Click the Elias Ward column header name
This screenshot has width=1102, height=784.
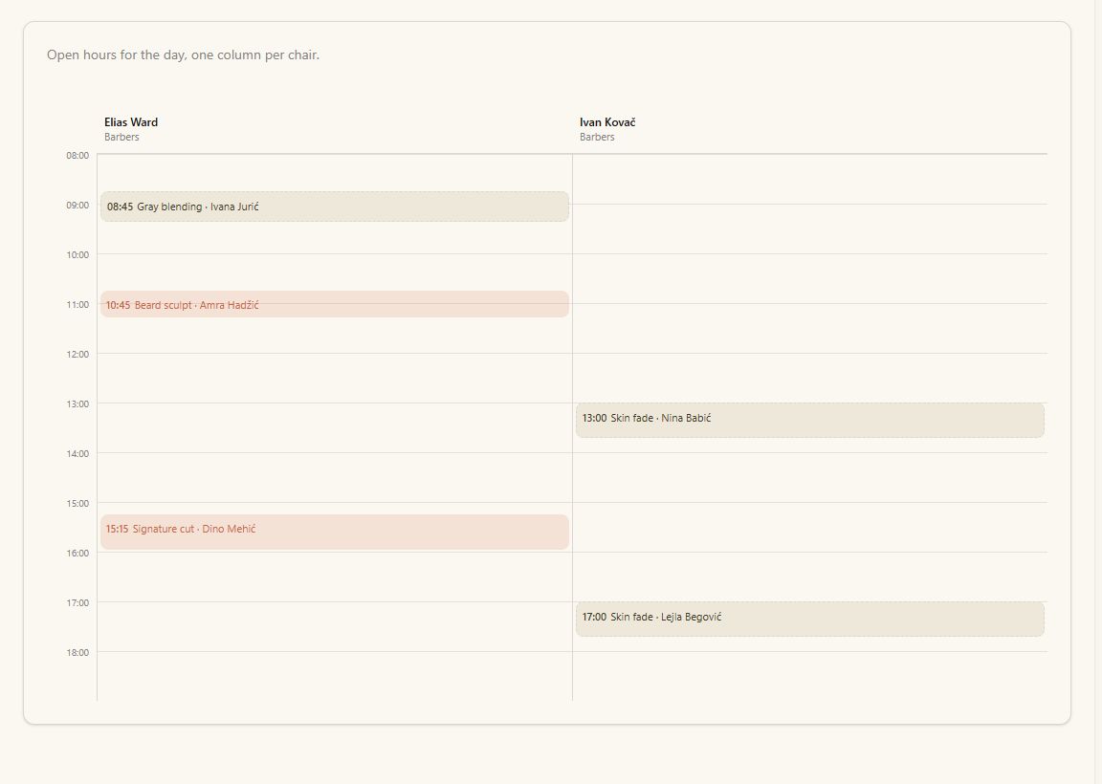(131, 122)
